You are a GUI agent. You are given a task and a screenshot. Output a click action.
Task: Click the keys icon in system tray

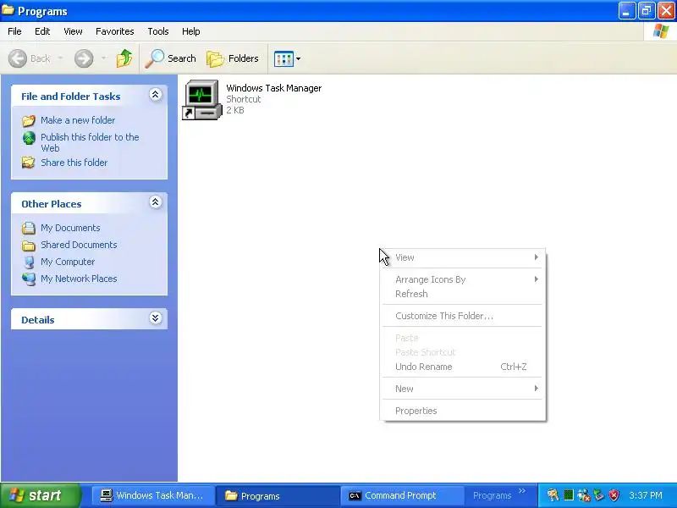click(553, 495)
